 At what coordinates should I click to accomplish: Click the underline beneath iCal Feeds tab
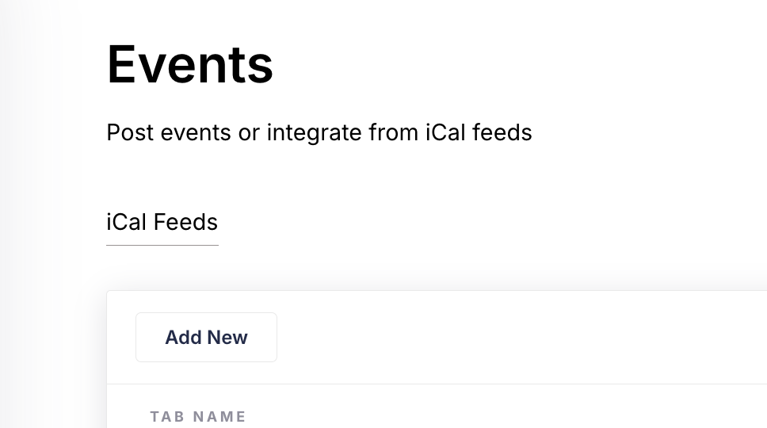click(x=162, y=245)
